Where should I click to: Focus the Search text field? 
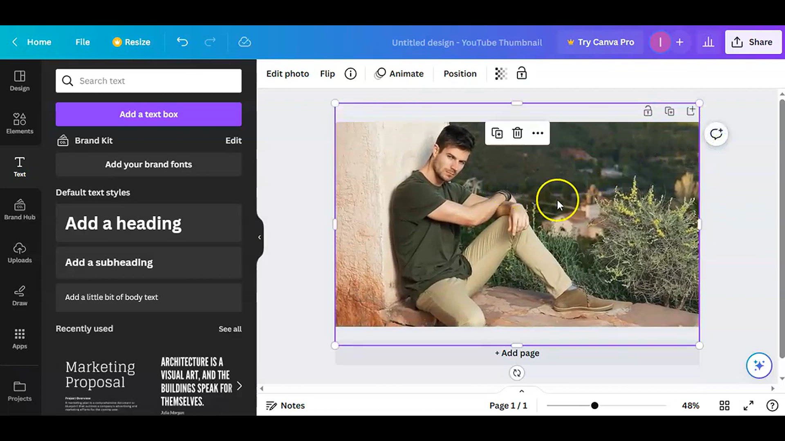[148, 81]
